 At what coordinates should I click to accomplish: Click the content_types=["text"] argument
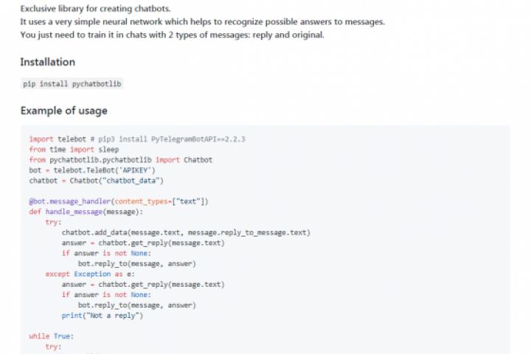pyautogui.click(x=161, y=201)
